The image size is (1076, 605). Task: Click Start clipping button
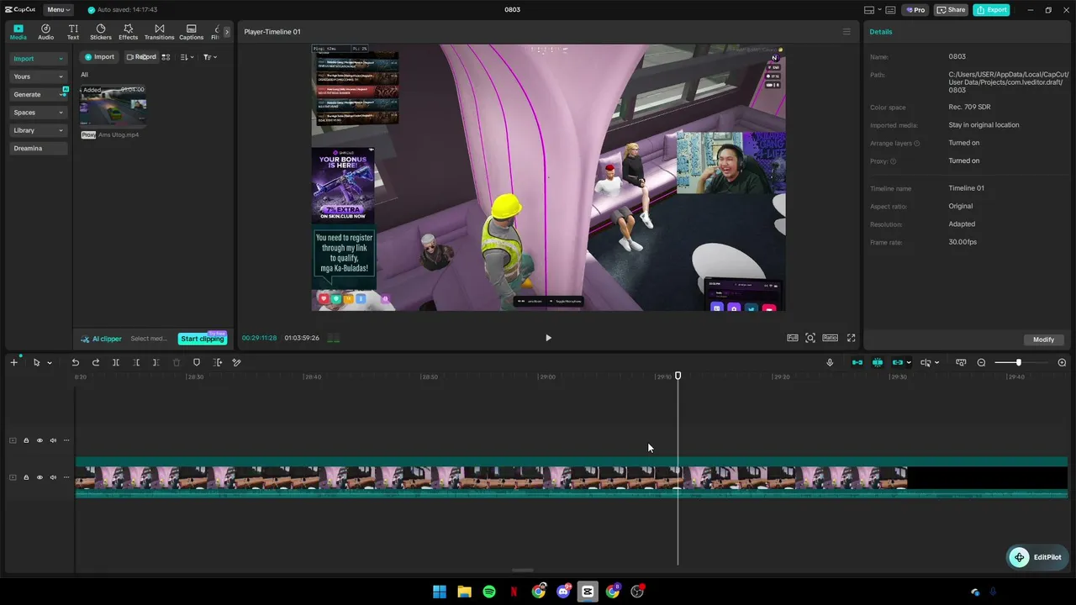click(203, 339)
